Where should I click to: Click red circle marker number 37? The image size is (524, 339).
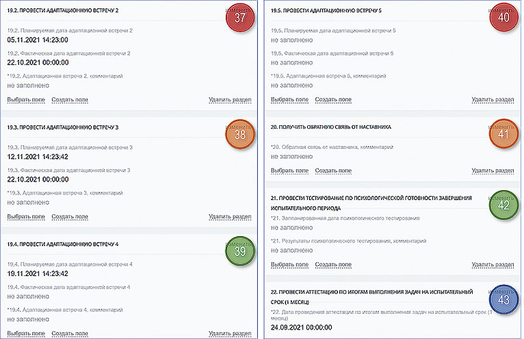(x=240, y=18)
